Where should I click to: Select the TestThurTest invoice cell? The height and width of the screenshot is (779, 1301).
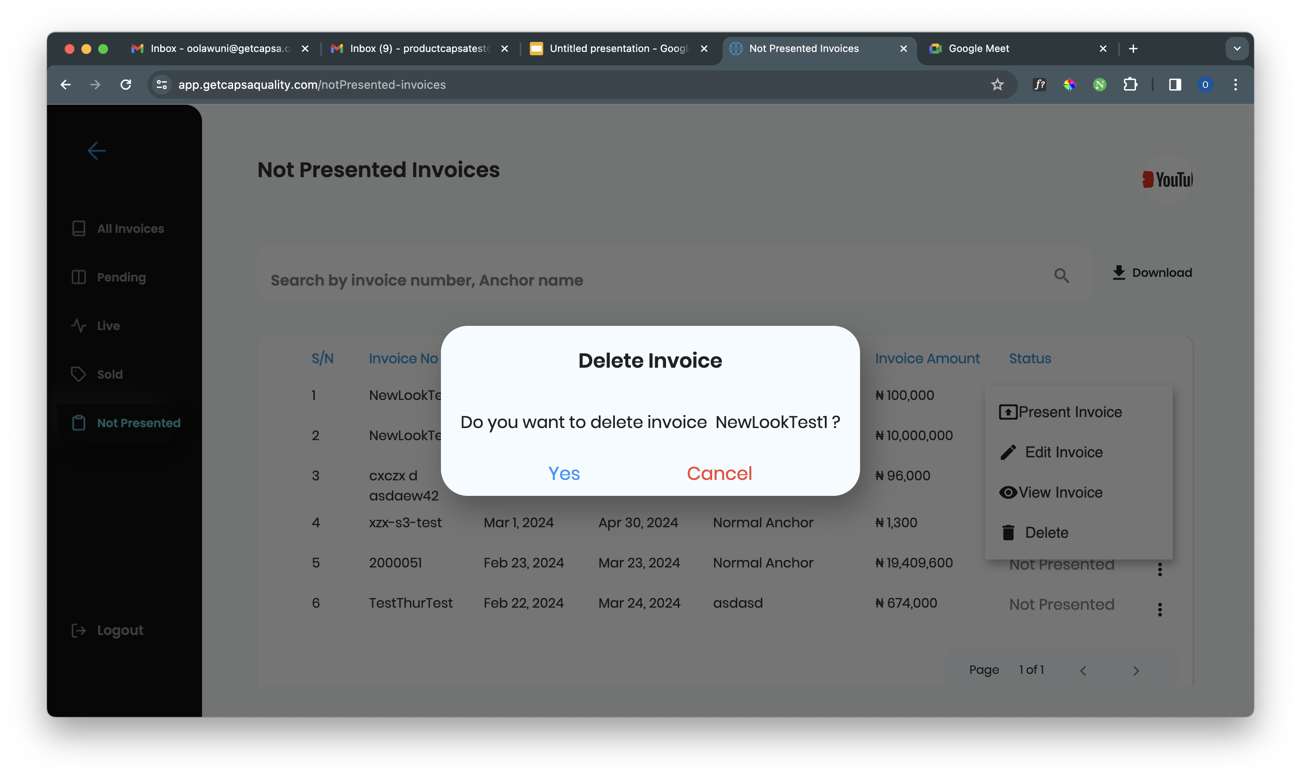point(410,603)
